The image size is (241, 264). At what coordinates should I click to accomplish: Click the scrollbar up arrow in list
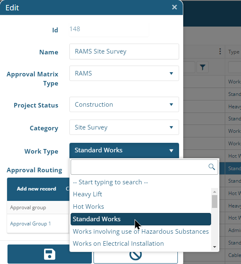click(214, 192)
